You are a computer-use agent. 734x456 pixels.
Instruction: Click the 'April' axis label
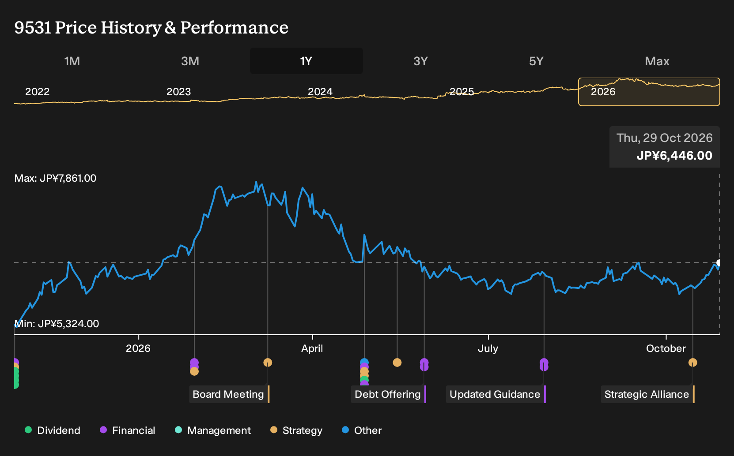coord(312,348)
